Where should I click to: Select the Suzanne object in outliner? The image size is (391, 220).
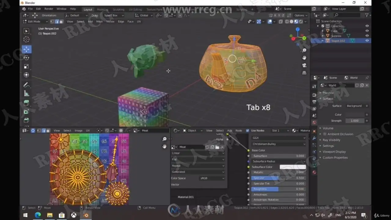click(x=336, y=36)
